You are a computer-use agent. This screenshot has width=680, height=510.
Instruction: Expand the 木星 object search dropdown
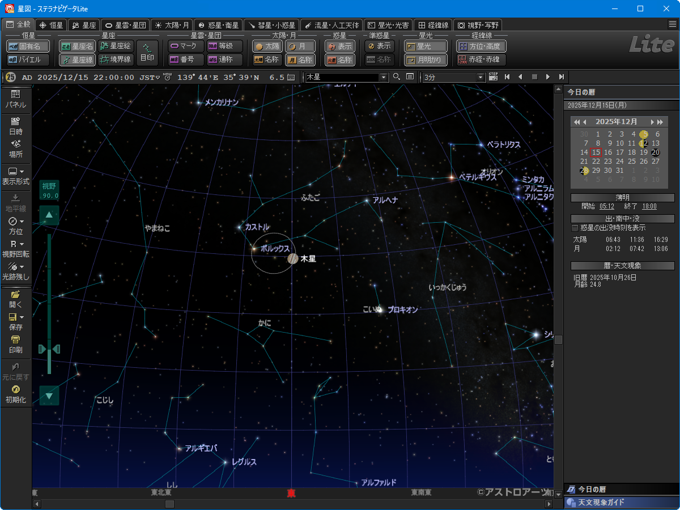pyautogui.click(x=384, y=77)
